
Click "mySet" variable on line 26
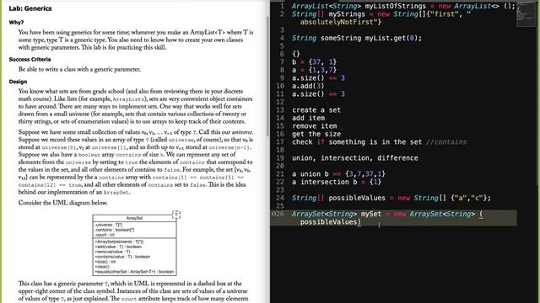click(371, 214)
